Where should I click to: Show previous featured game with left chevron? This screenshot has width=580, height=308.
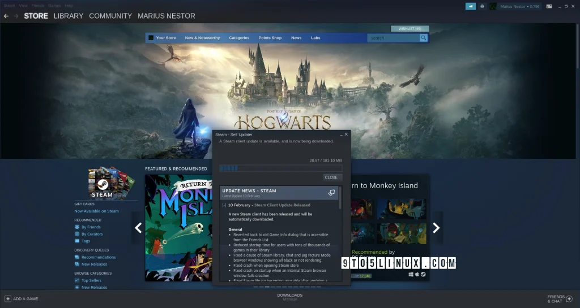tap(138, 228)
